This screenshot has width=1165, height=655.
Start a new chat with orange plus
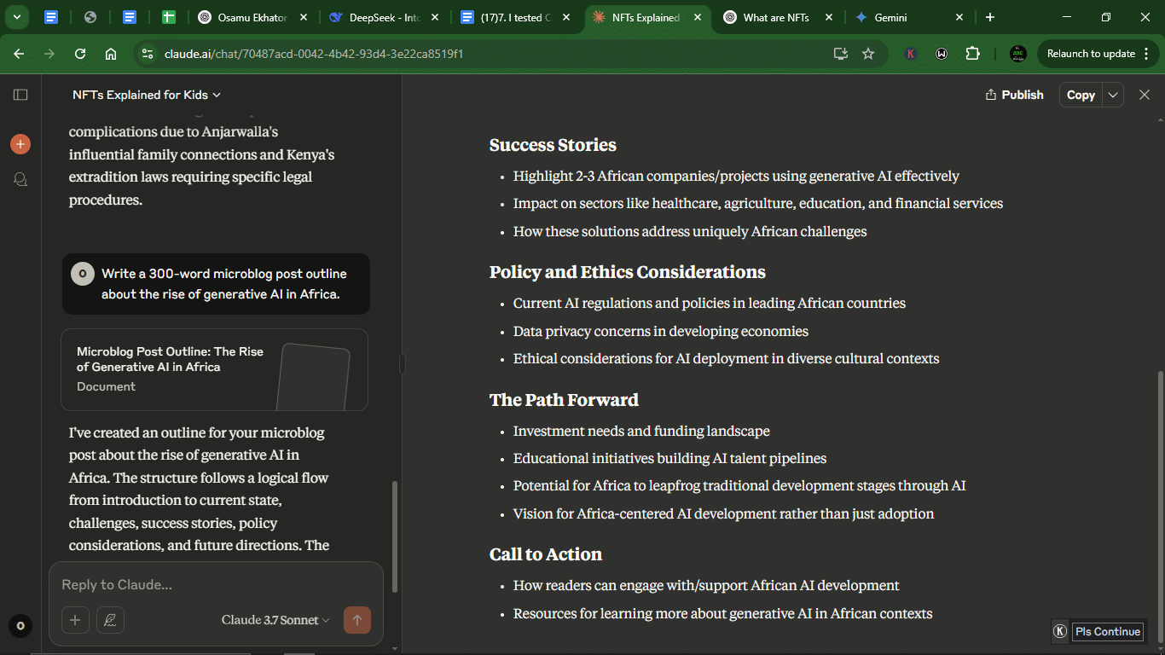coord(20,144)
